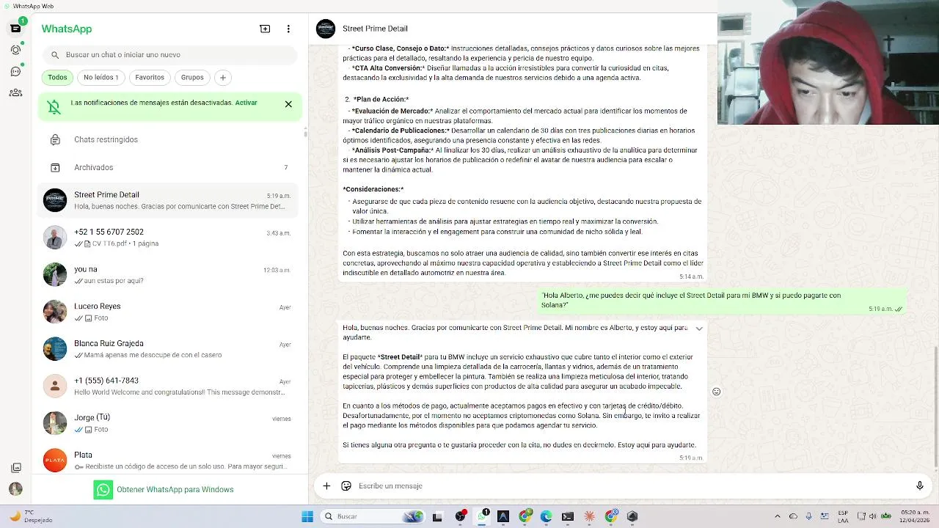
Task: Open the orange starburst taskbar app
Action: point(589,516)
